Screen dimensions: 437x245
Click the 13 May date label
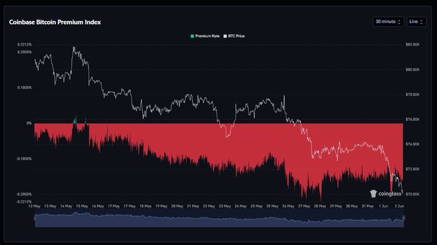(50, 207)
